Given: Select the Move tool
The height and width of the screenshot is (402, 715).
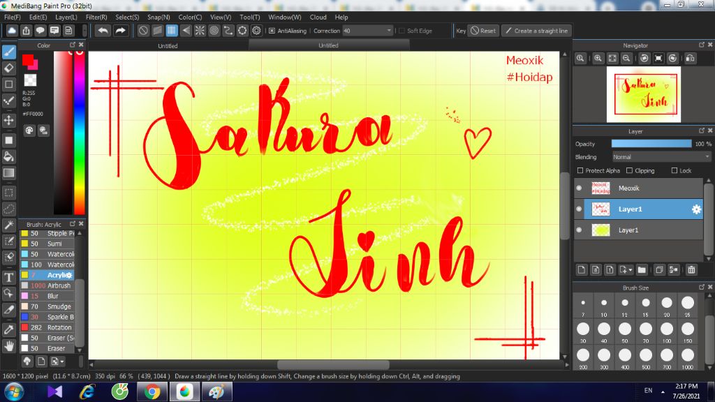Looking at the screenshot, I should pos(8,120).
